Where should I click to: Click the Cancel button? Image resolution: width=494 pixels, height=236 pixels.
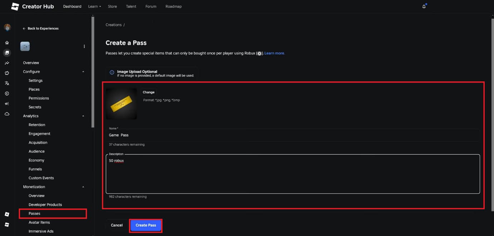pos(117,225)
